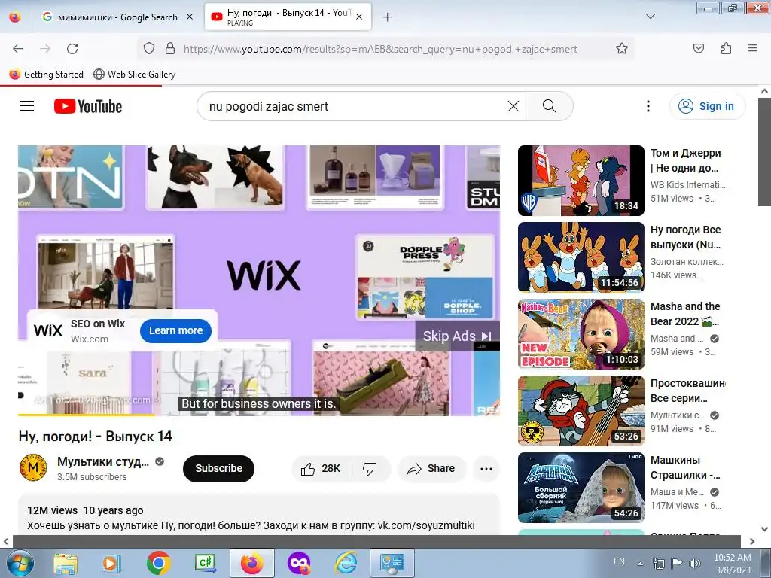Viewport: 771px width, 578px height.
Task: Click the video ad progress bar
Action: click(x=259, y=415)
